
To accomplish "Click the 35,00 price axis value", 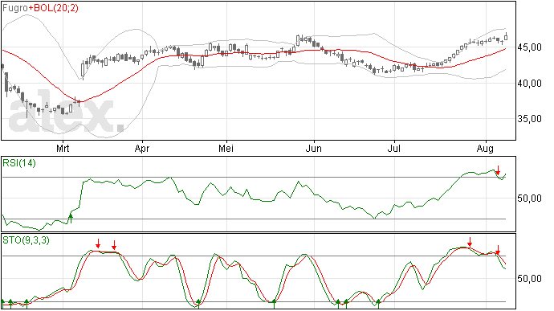I will (x=530, y=119).
